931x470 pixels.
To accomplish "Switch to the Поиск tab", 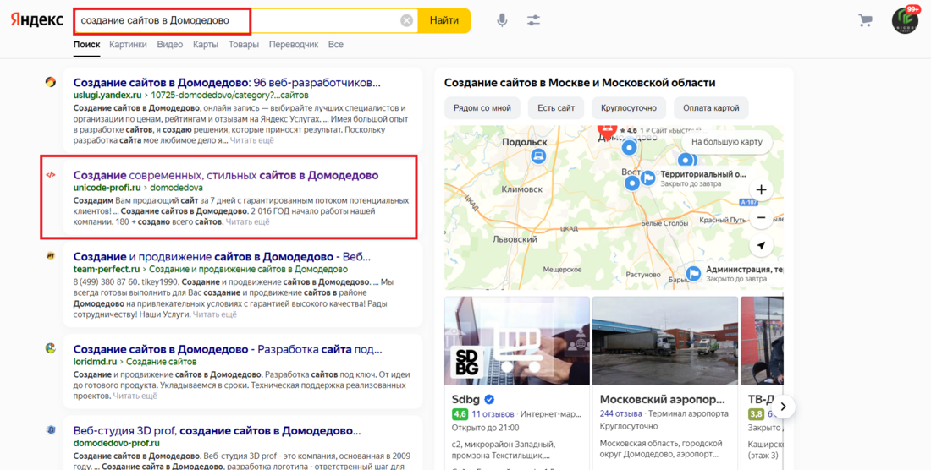I will [x=86, y=45].
